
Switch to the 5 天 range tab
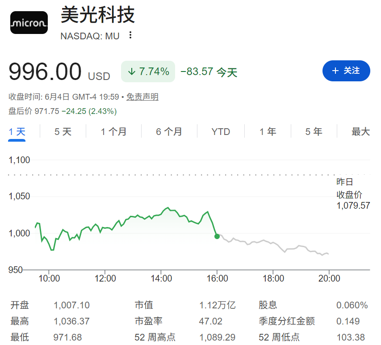tap(63, 132)
